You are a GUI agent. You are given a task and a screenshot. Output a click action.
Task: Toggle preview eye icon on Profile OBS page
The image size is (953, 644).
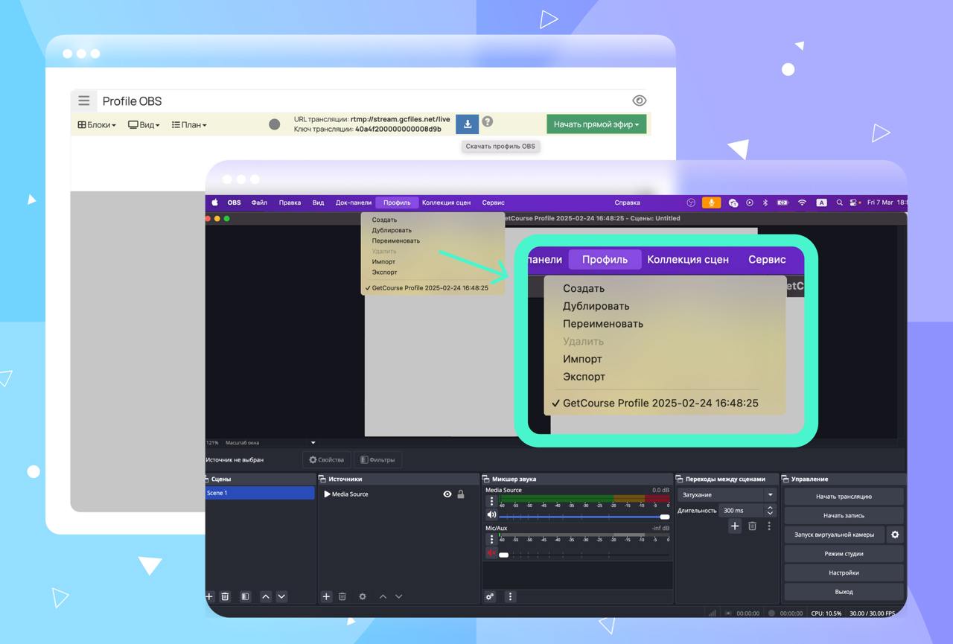click(639, 101)
